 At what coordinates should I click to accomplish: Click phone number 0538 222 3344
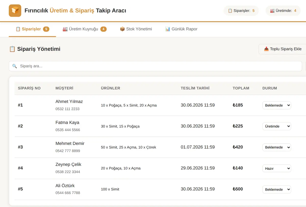coord(68,172)
